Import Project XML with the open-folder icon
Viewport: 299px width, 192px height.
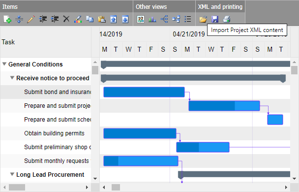203,19
